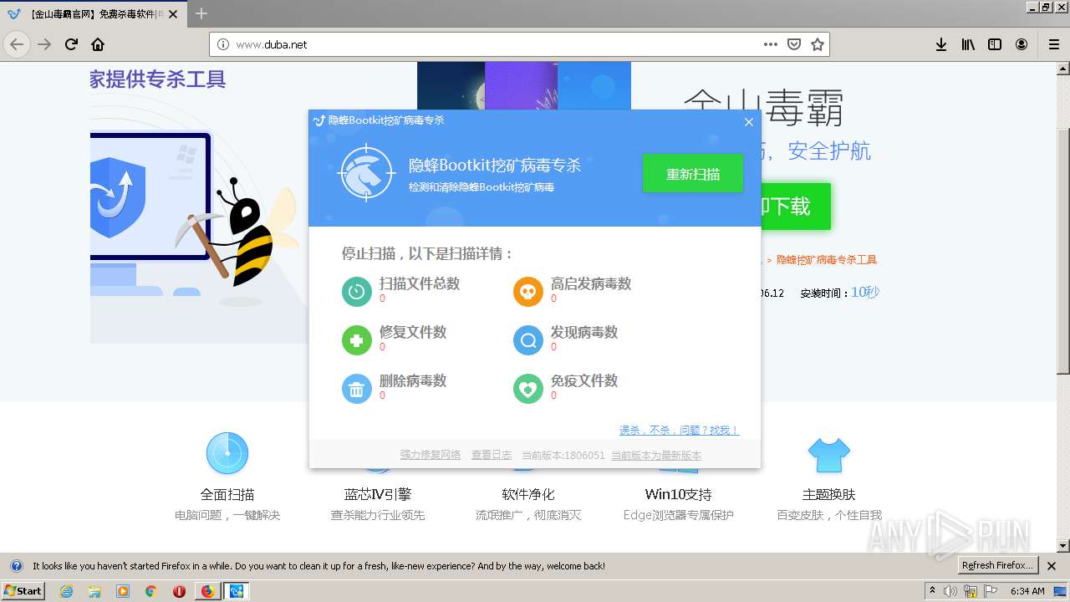Open Chrome from the taskbar

(150, 591)
